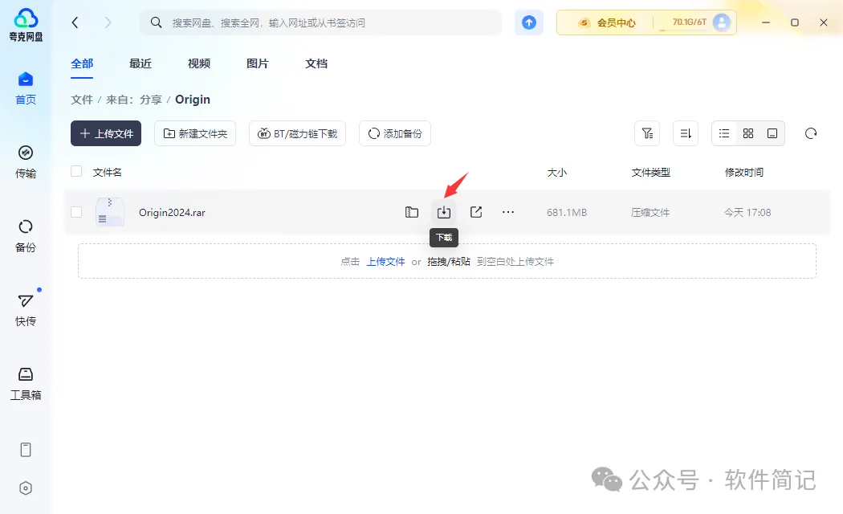Click the 大小 column header
The image size is (843, 514).
point(556,172)
